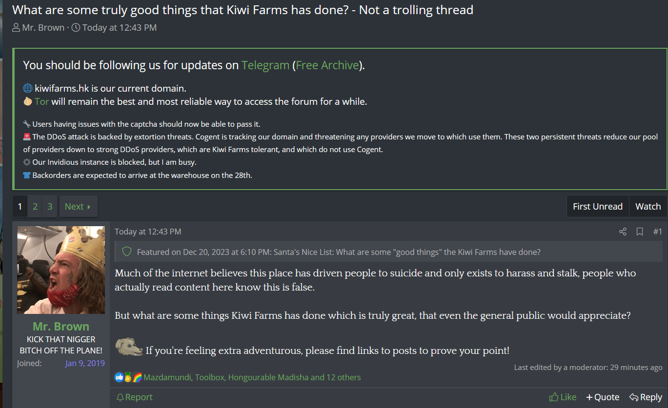Viewport: 668px width, 408px height.
Task: Open the Free Archive link
Action: click(327, 65)
